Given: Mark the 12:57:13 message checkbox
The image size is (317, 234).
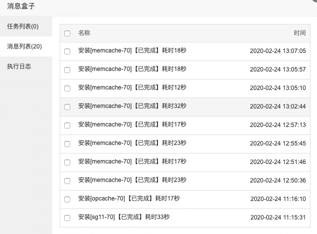Looking at the screenshot, I should (x=67, y=125).
